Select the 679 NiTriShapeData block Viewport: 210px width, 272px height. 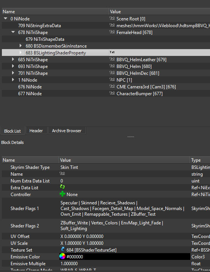tap(45, 39)
